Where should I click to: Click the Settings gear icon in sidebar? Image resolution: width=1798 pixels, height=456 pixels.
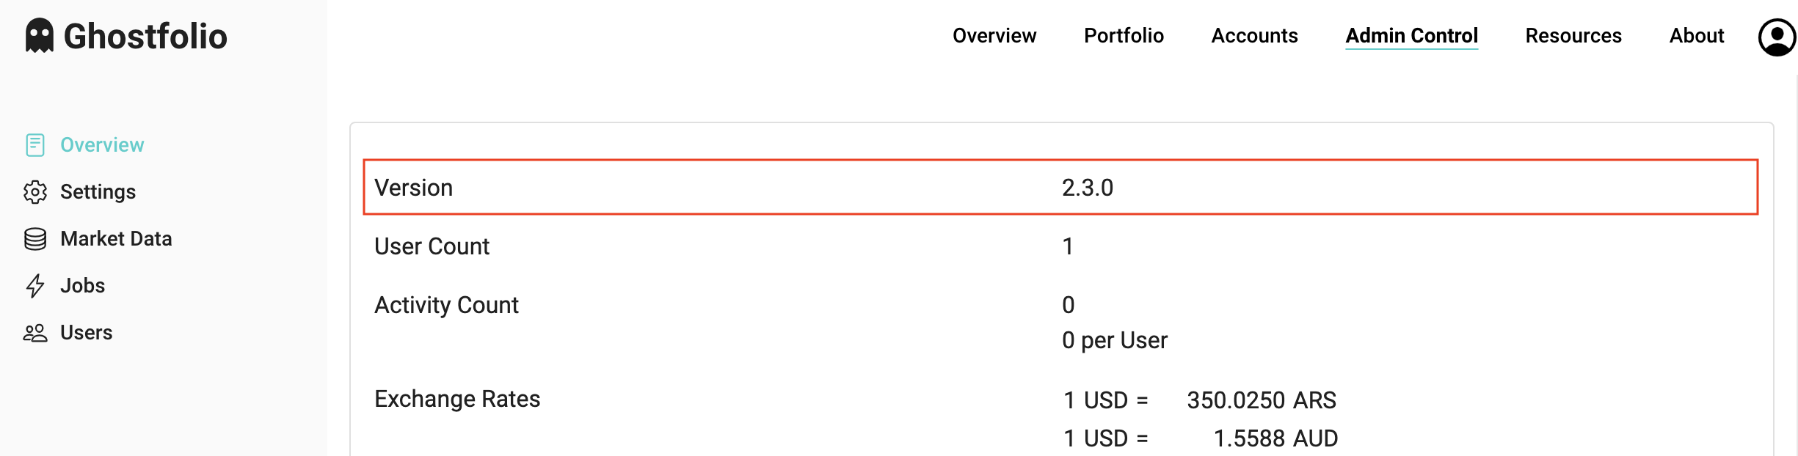click(34, 191)
